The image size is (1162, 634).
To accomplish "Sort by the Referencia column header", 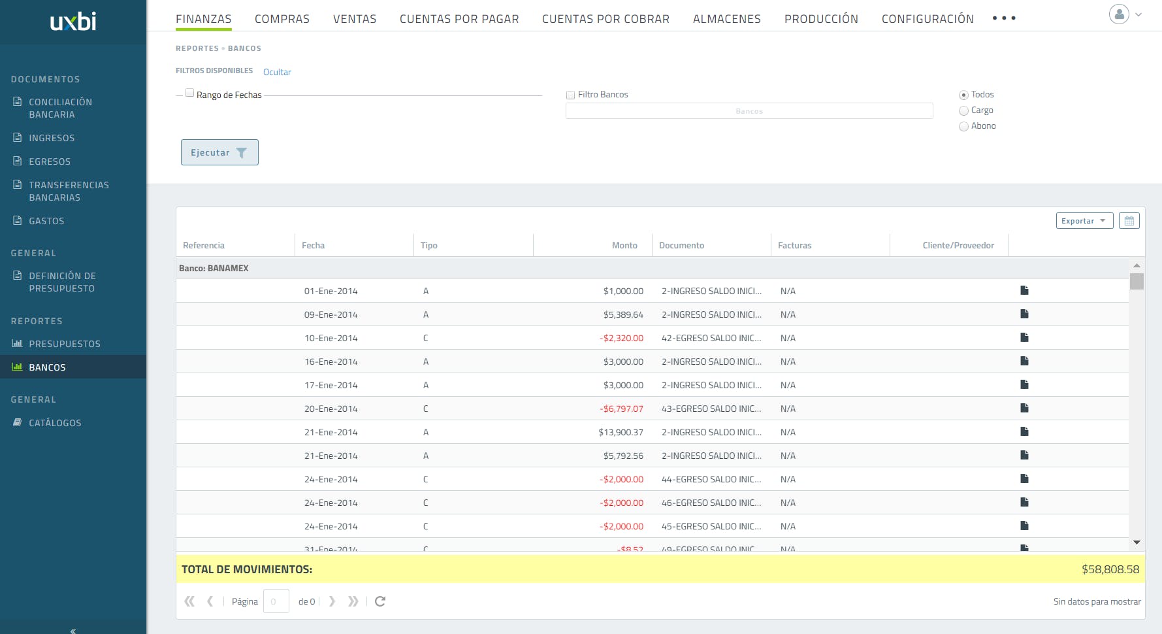I will (235, 245).
